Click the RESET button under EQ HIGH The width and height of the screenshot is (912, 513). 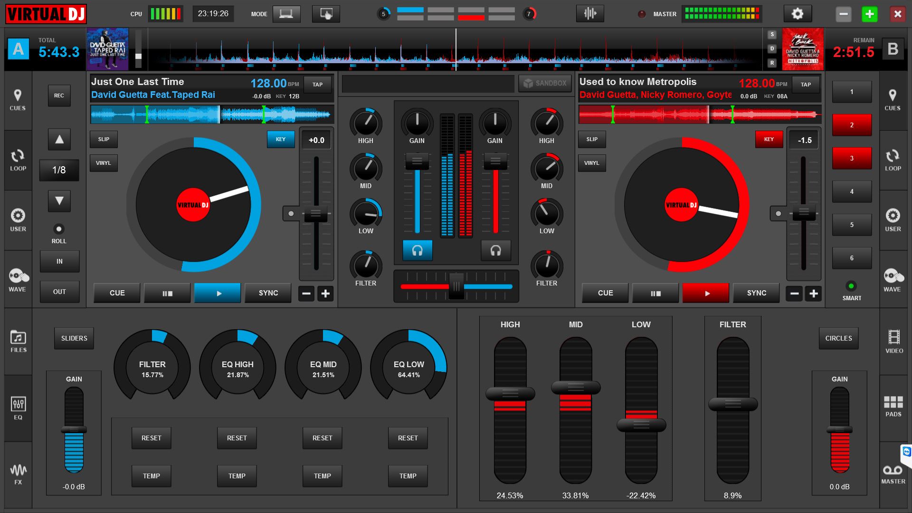click(236, 438)
